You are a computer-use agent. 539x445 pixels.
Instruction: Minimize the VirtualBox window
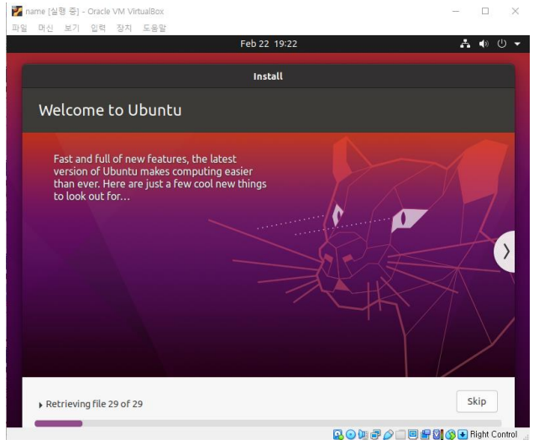tap(456, 12)
